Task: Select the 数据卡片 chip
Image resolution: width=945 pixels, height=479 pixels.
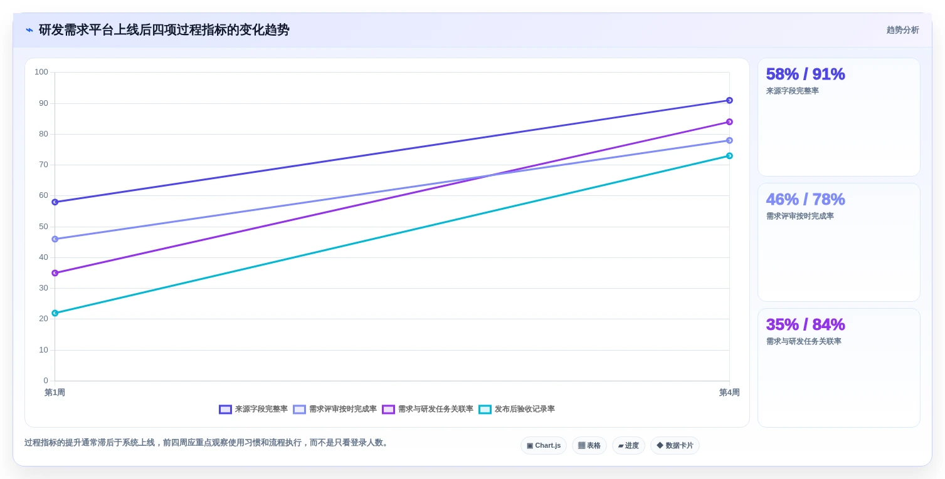Action: pos(675,446)
